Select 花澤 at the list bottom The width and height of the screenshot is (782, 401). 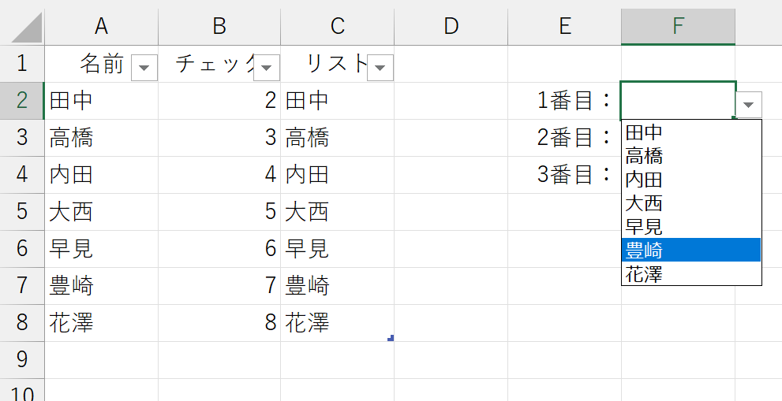click(691, 273)
